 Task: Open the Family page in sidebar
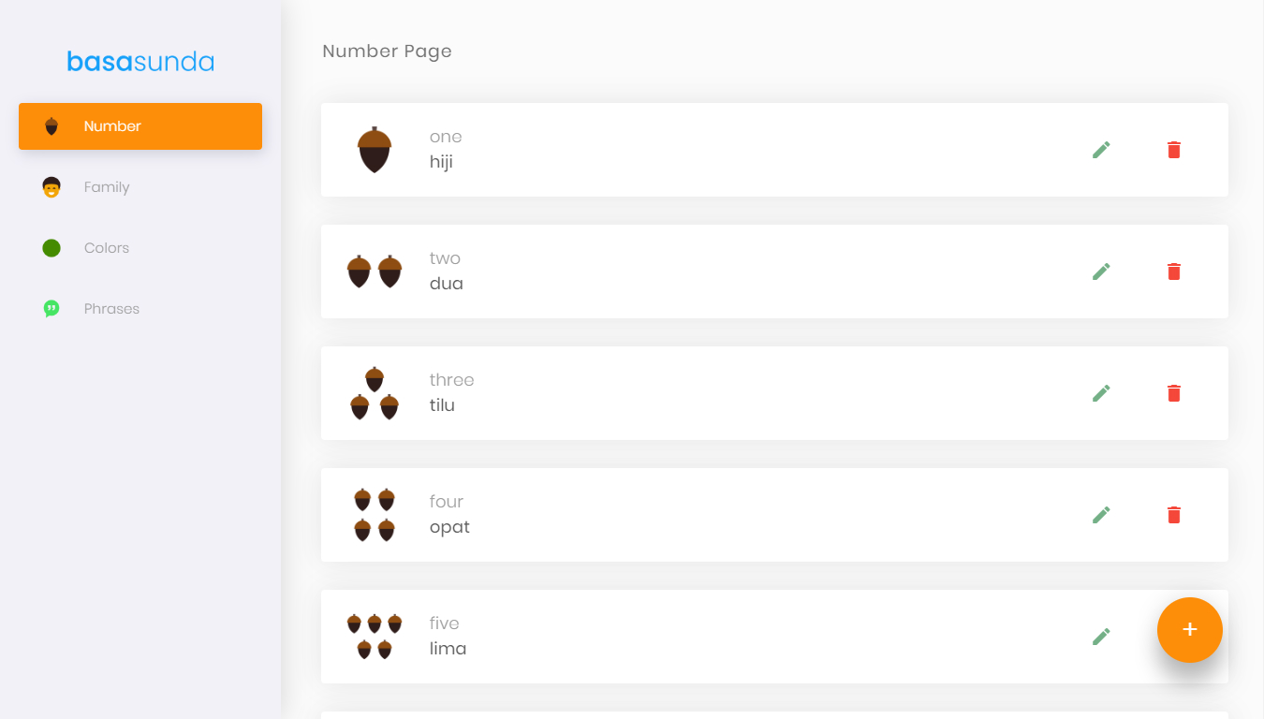point(107,187)
